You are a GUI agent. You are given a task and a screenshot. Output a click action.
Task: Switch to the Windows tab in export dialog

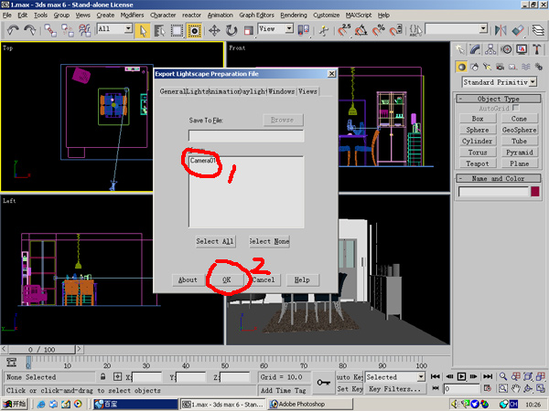(x=281, y=91)
